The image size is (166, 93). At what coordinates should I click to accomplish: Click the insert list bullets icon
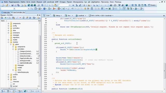[x=116, y=9]
